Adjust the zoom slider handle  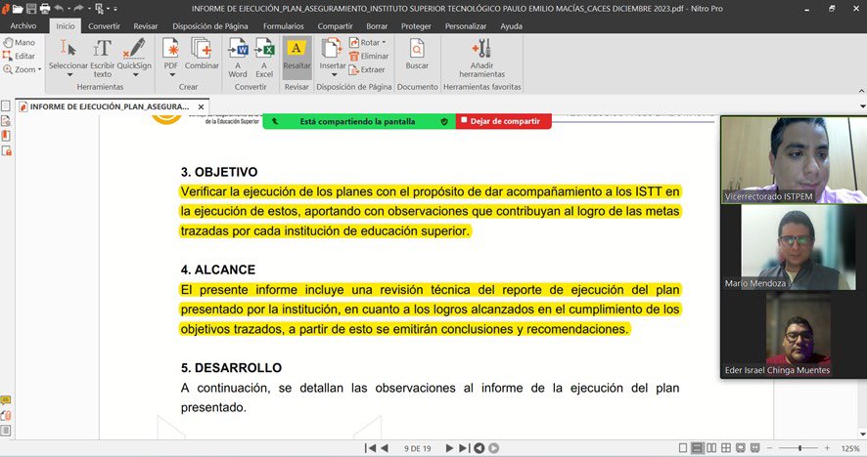(x=800, y=448)
